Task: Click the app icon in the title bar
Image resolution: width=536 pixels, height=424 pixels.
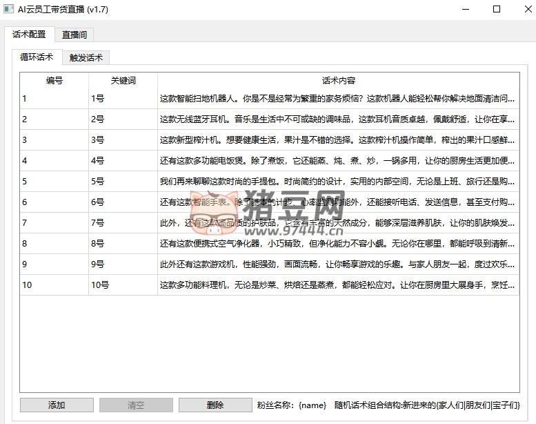Action: [8, 9]
